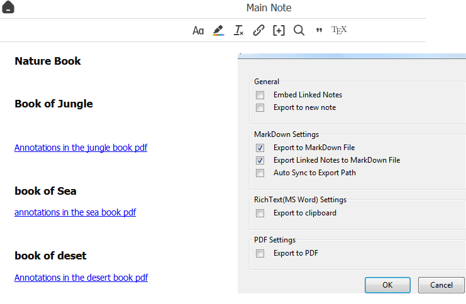The image size is (466, 304).
Task: Click the Nature Book heading
Action: tap(48, 61)
